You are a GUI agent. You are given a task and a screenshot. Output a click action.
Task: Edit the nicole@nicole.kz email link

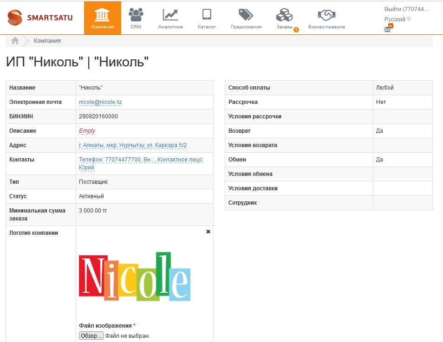100,102
